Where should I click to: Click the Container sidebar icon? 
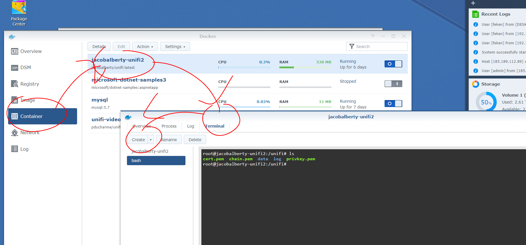(x=14, y=116)
